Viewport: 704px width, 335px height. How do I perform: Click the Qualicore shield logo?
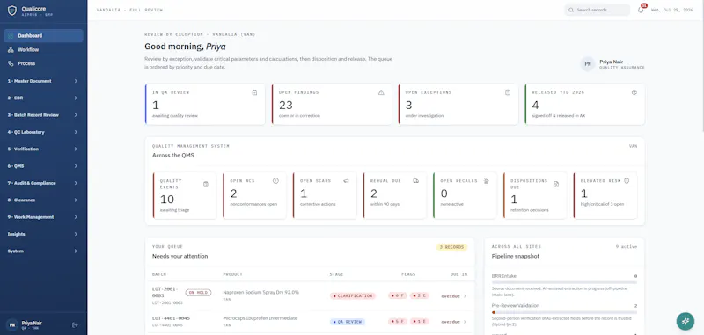tap(12, 11)
